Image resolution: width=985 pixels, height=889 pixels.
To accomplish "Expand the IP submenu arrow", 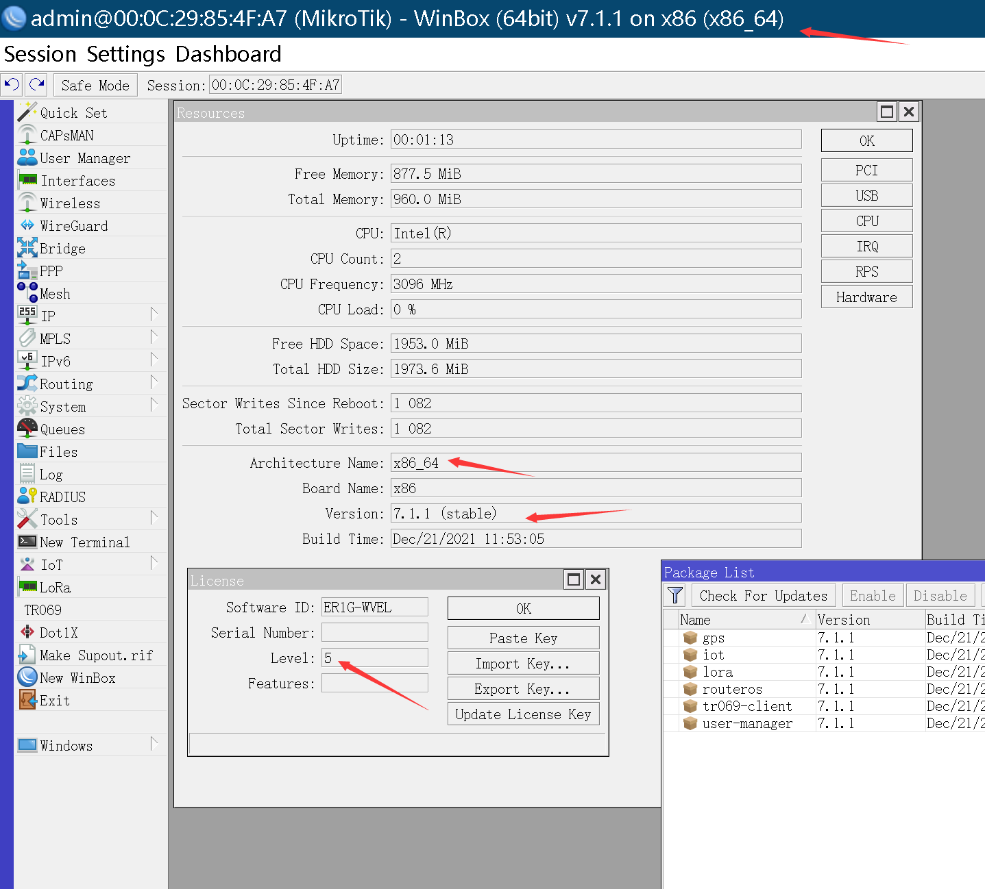I will [x=154, y=315].
